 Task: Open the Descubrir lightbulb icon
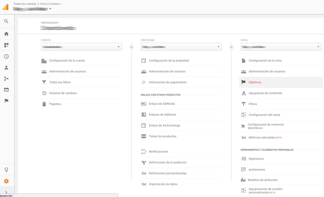pyautogui.click(x=6, y=170)
